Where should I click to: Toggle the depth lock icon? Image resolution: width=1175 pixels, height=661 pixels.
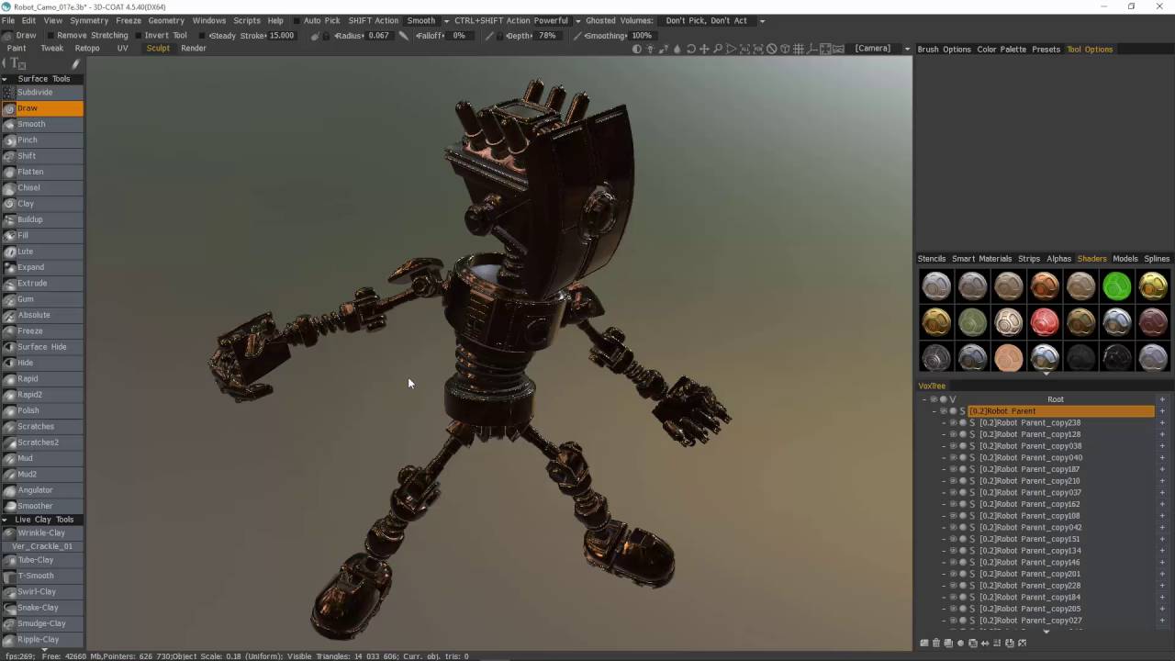500,36
